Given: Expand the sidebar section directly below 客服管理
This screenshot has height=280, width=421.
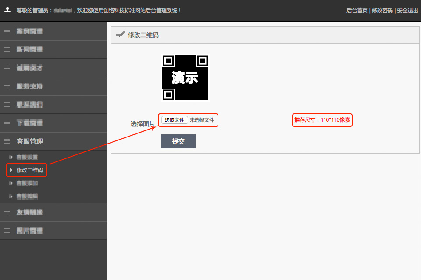Looking at the screenshot, I should (30, 212).
